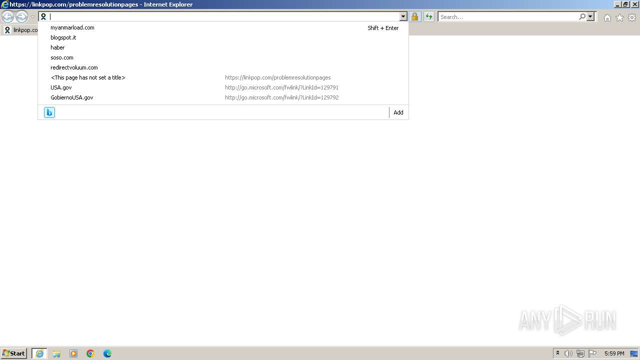Click the security lock icon

pos(414,16)
